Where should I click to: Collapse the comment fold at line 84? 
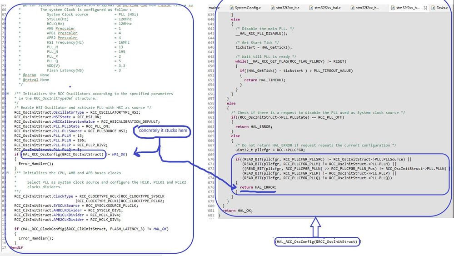[8, 94]
